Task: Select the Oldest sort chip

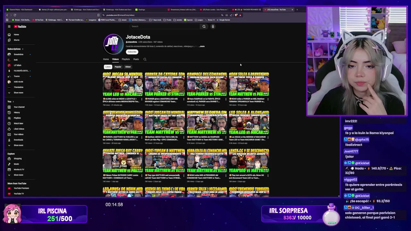Action: coord(128,67)
